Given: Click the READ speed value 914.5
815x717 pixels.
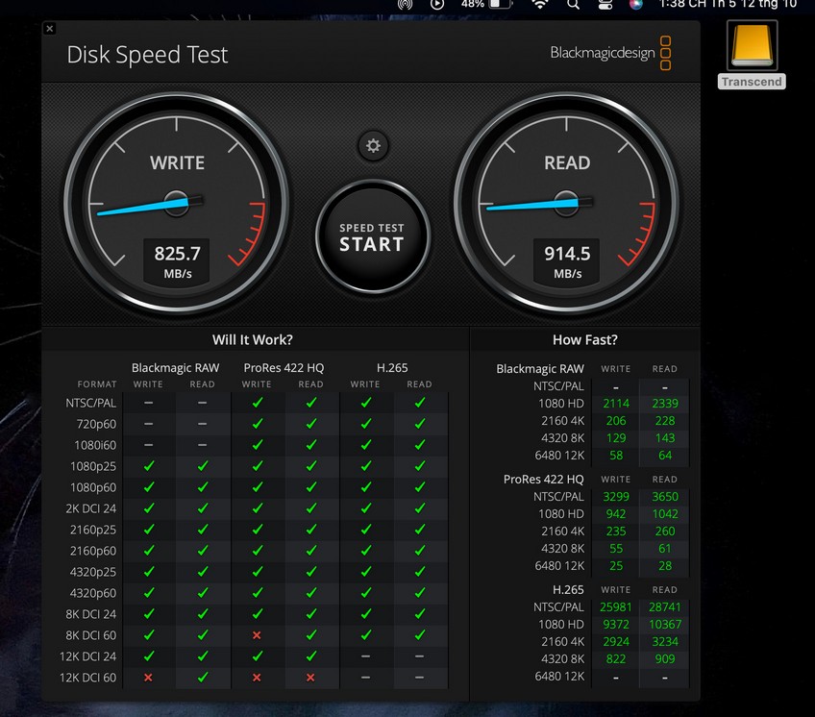Looking at the screenshot, I should click(567, 254).
